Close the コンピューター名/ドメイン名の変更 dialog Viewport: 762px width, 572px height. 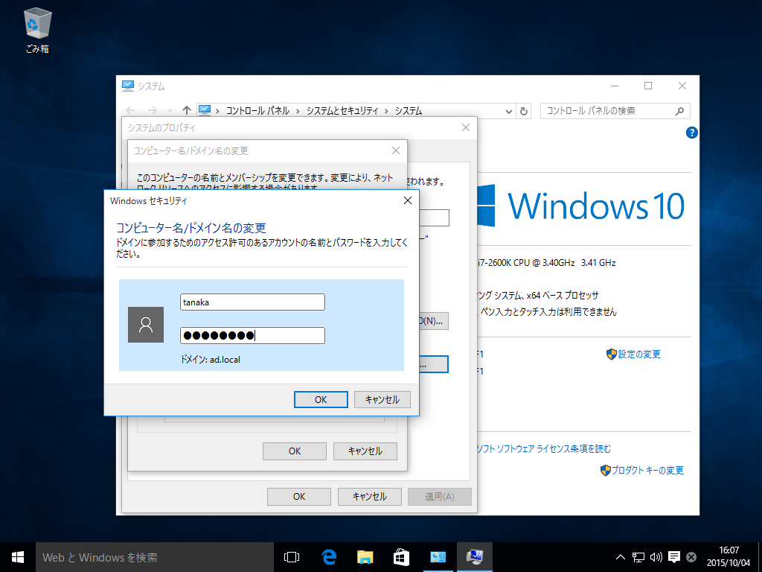tap(396, 150)
